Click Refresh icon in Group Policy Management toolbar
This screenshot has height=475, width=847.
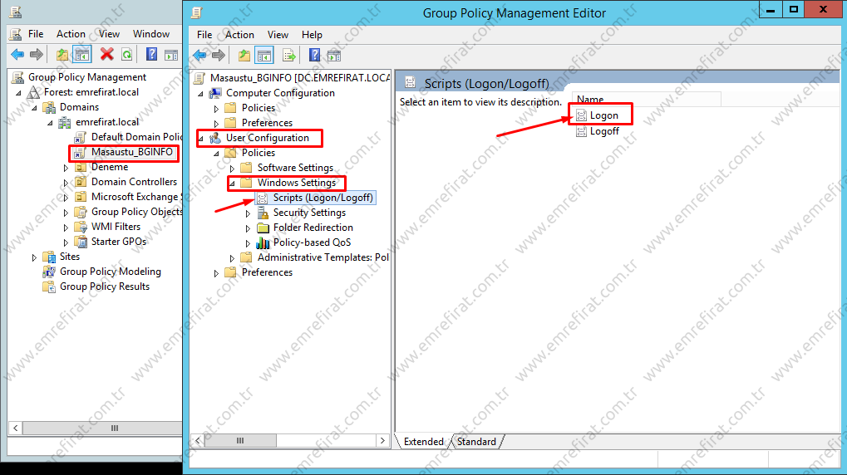(126, 55)
